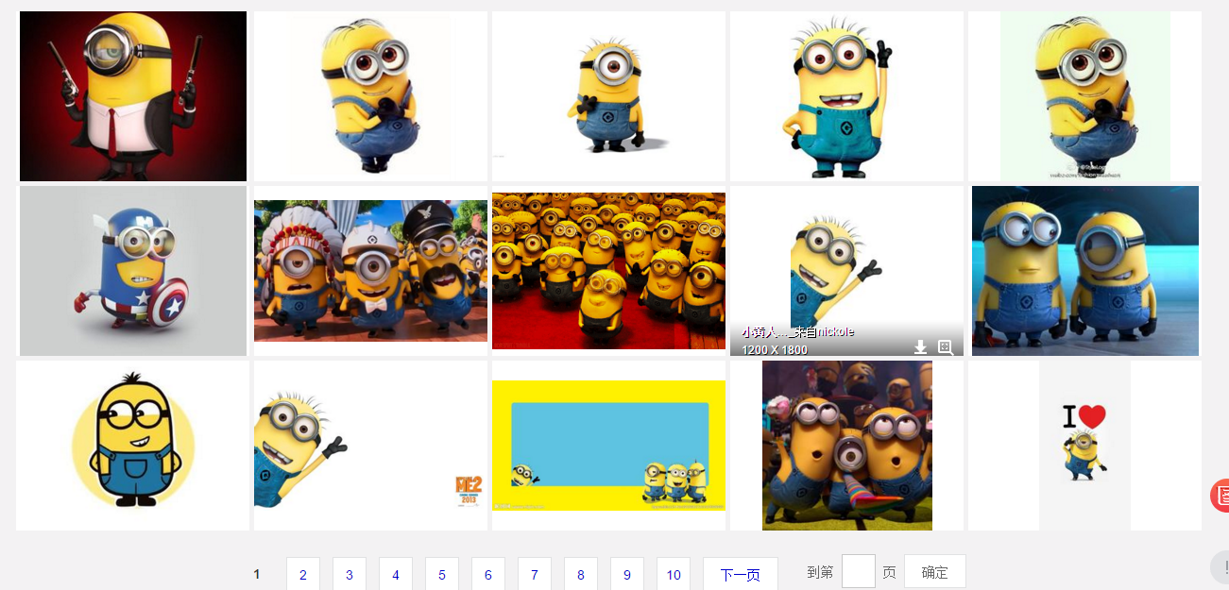Viewport: 1229px width, 590px height.
Task: Click the search-by-image icon on the hovered thumbnail
Action: [x=945, y=347]
